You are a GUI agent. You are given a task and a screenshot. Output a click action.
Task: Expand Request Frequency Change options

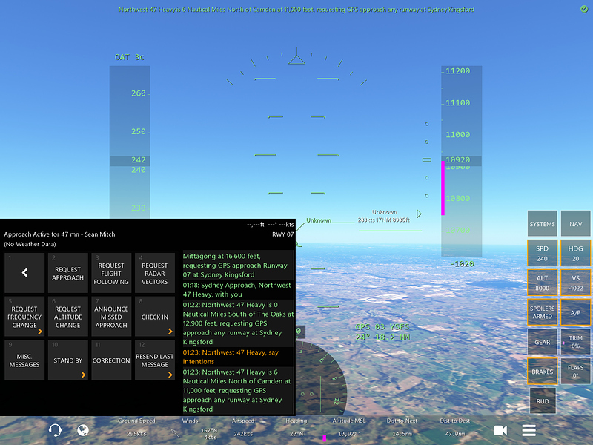(x=24, y=317)
